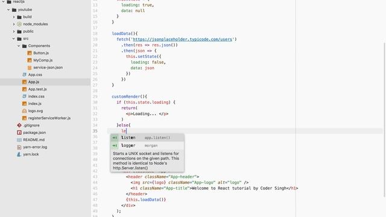Click the App.test.js file icon

tap(24, 89)
